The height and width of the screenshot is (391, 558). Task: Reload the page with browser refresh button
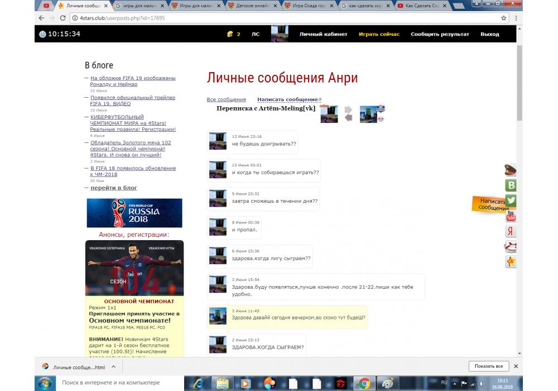(x=62, y=18)
